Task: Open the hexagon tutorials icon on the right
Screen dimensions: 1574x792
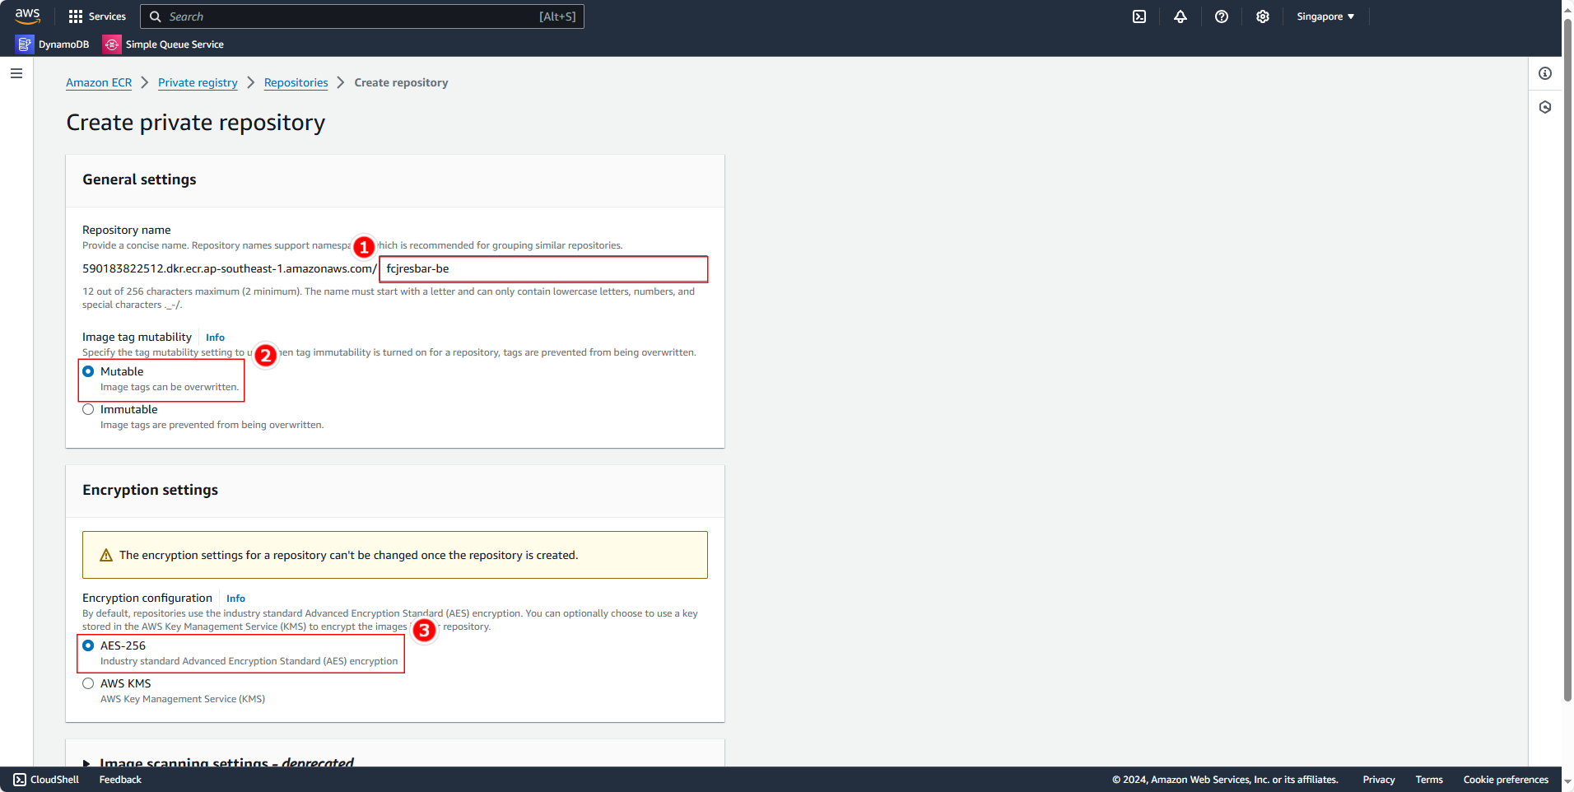Action: coord(1545,107)
